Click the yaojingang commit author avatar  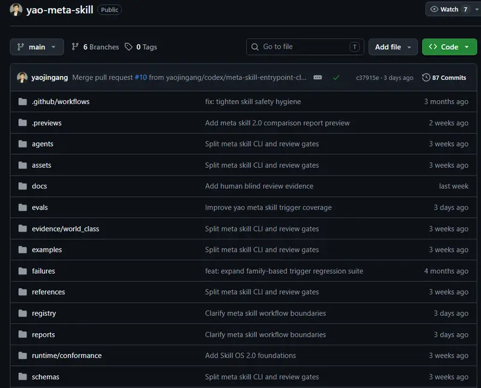(22, 78)
